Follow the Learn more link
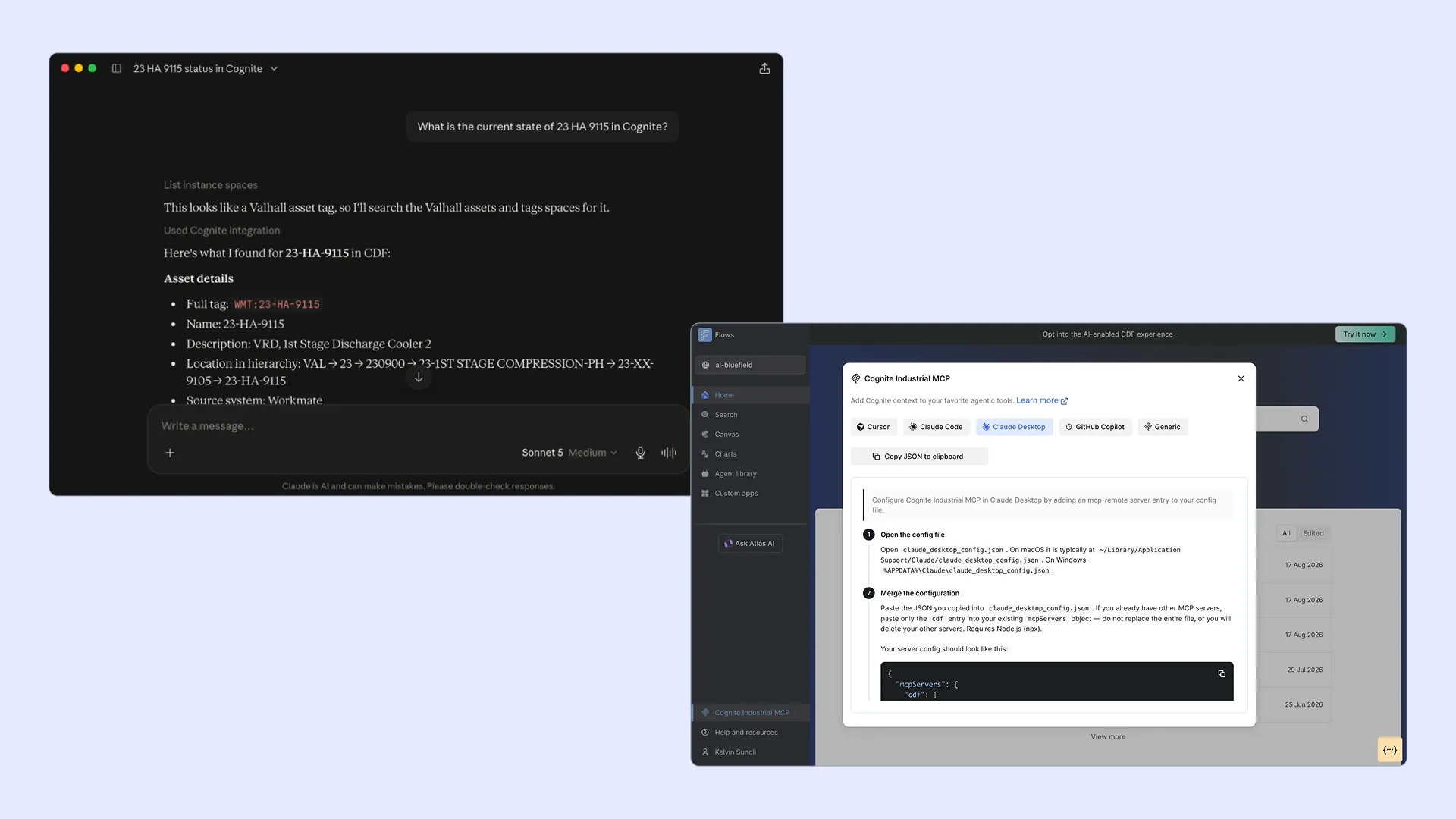 tap(1041, 400)
